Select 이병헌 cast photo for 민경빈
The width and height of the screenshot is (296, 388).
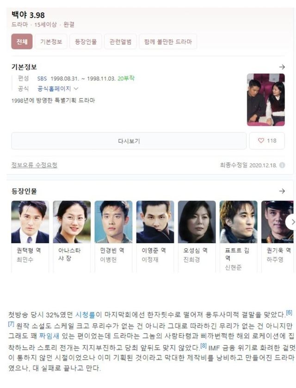113,222
